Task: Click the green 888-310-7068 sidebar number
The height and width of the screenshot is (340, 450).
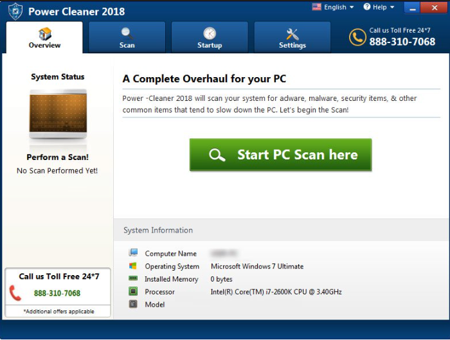Action: coord(57,293)
